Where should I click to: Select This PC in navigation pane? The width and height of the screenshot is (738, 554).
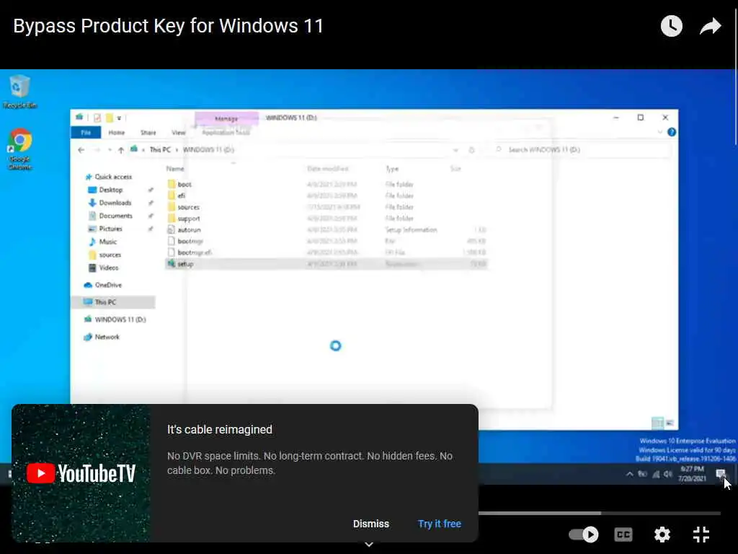coord(113,302)
